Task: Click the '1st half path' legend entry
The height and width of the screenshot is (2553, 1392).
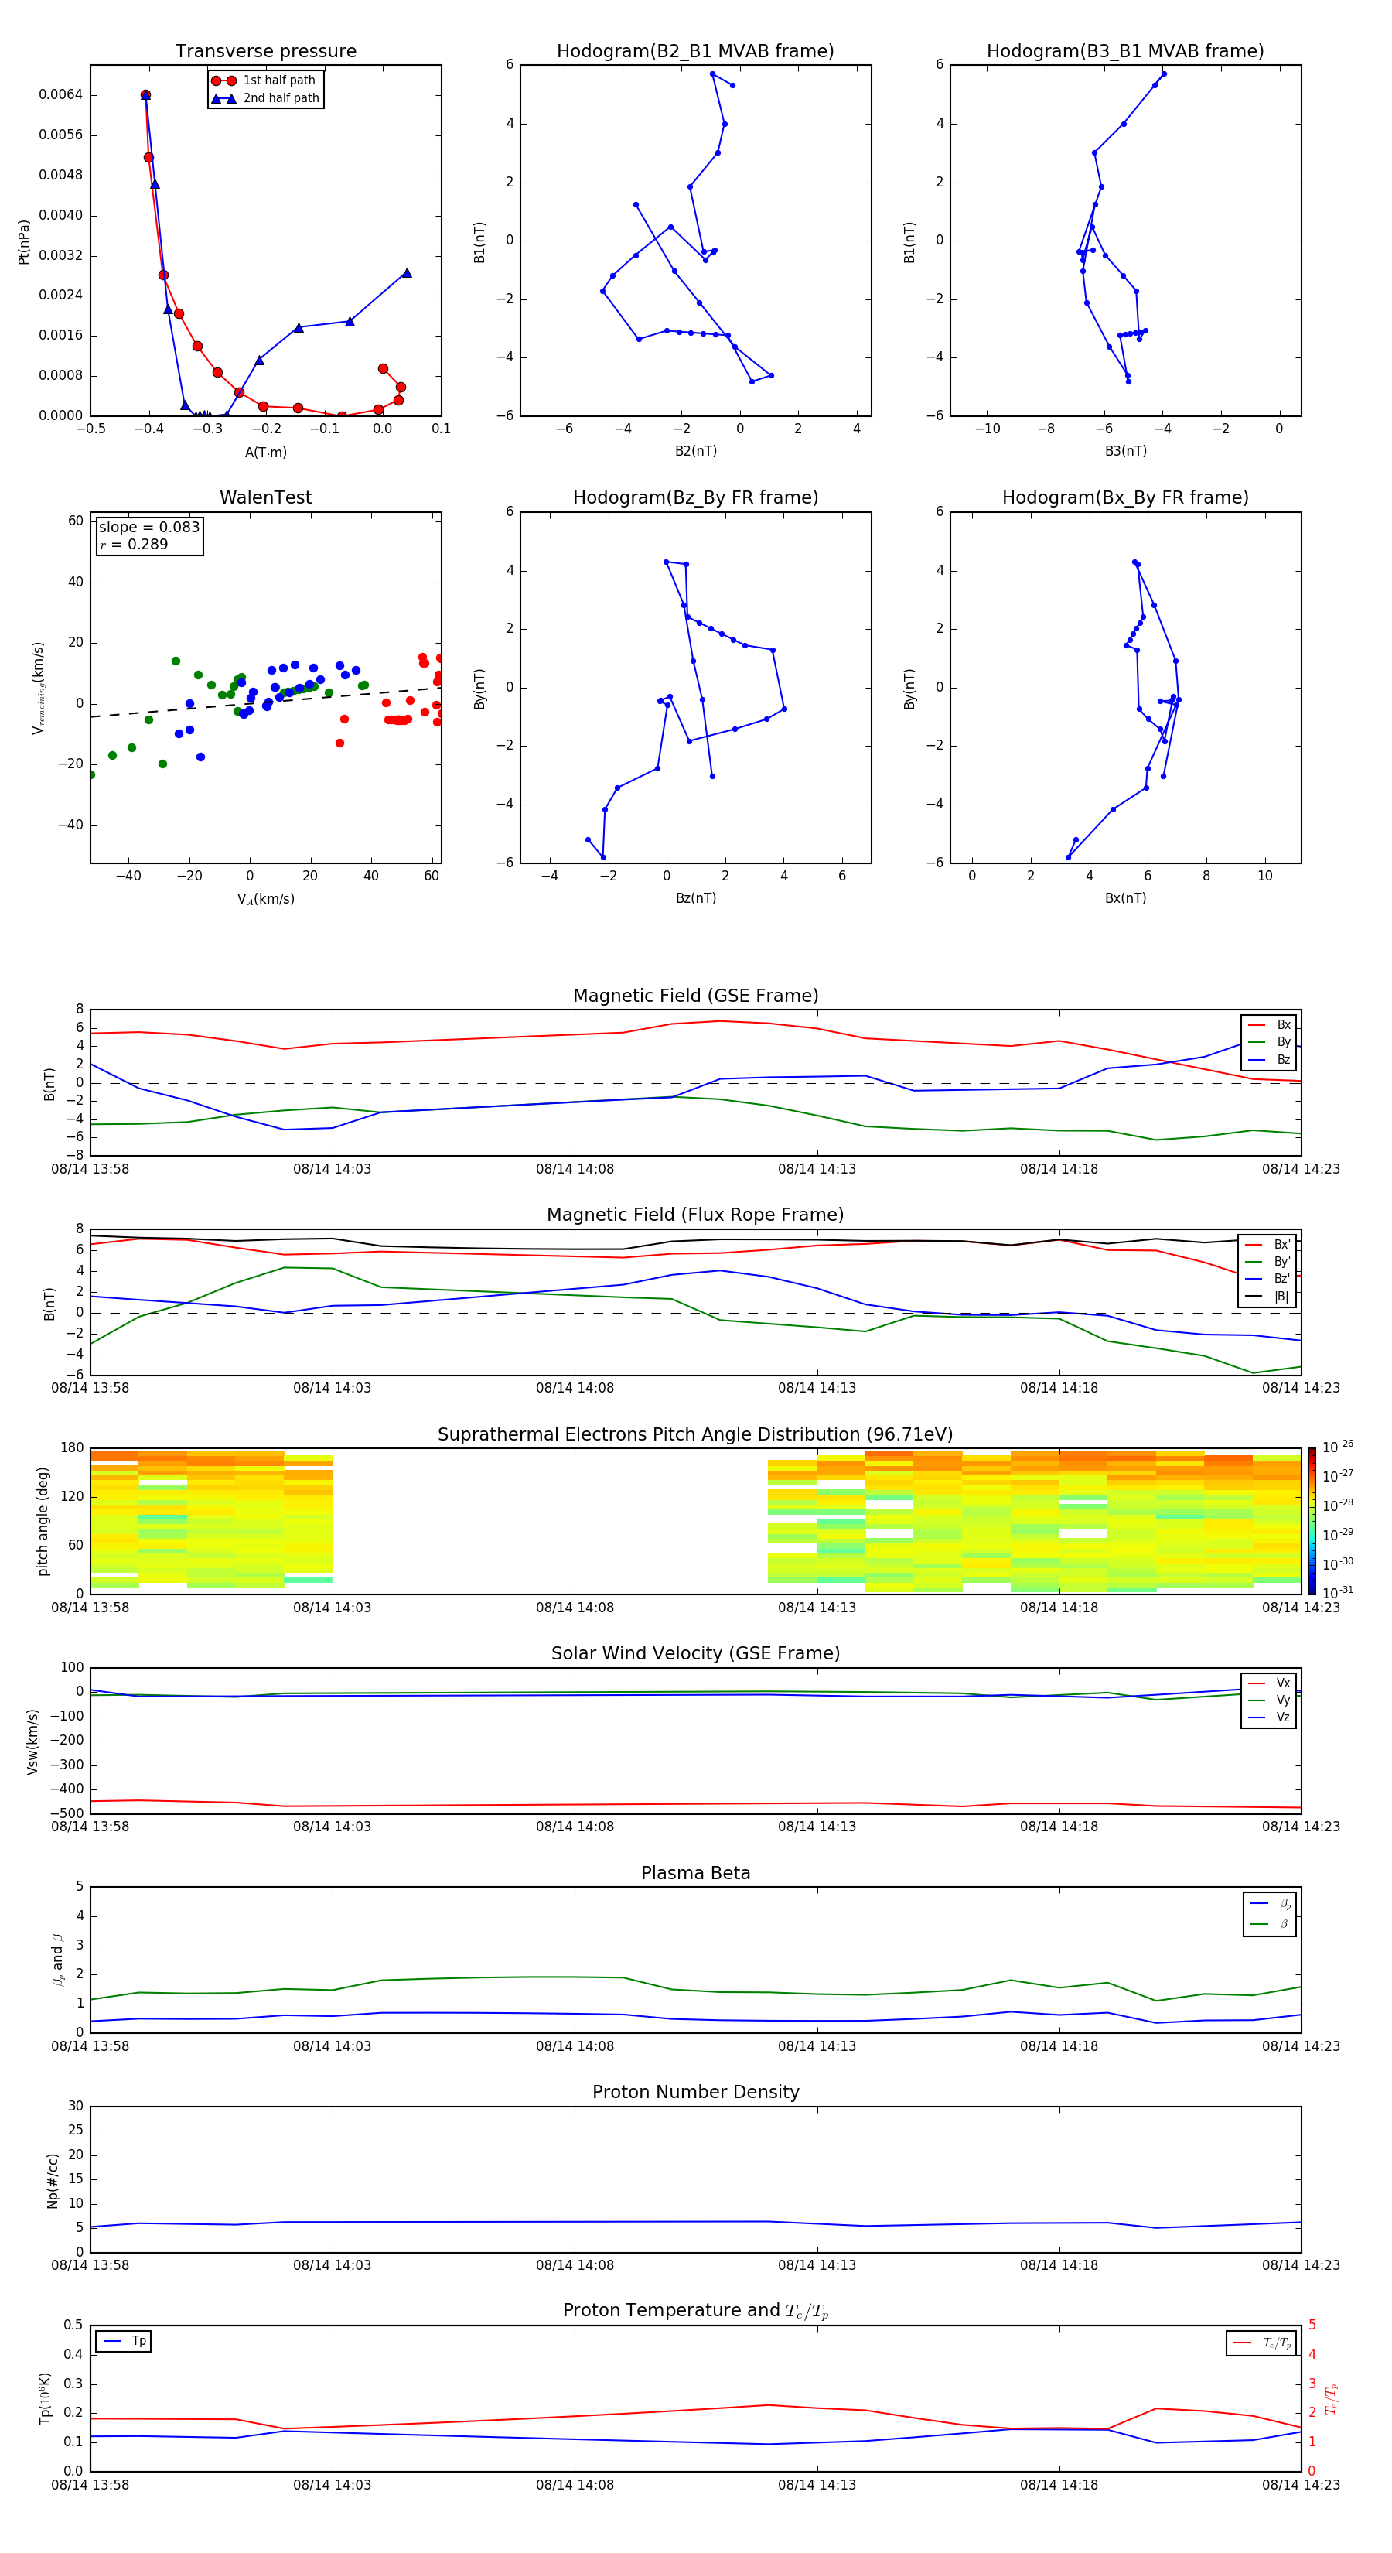Action: (264, 80)
